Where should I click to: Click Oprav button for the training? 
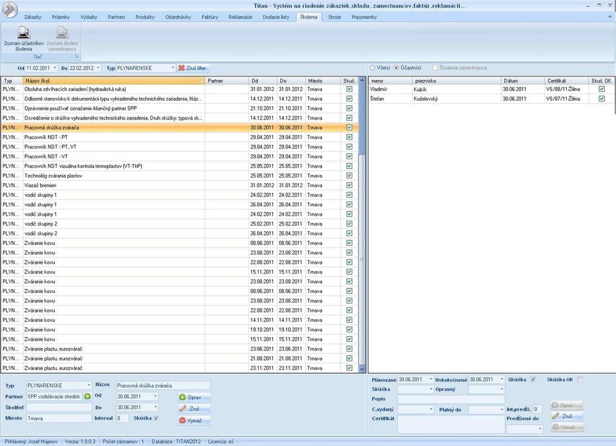pyautogui.click(x=194, y=397)
